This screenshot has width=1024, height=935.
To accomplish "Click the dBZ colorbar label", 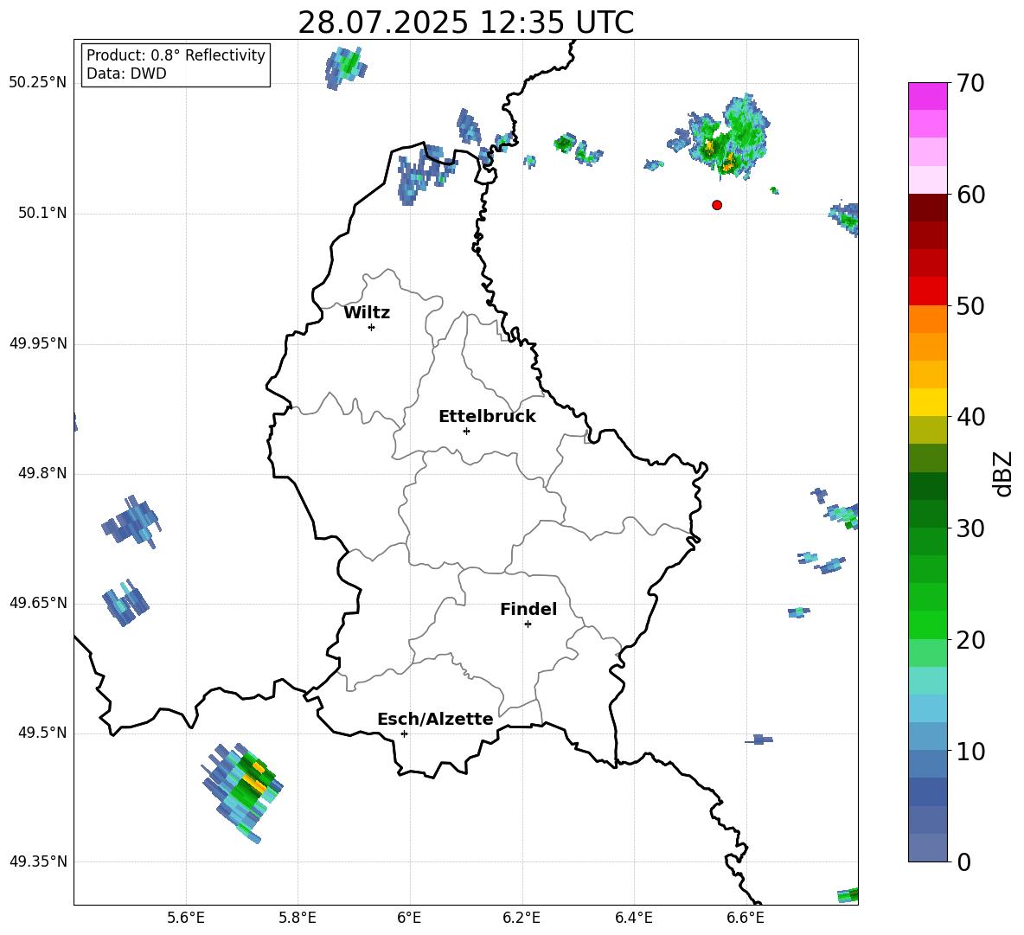I will click(1002, 474).
